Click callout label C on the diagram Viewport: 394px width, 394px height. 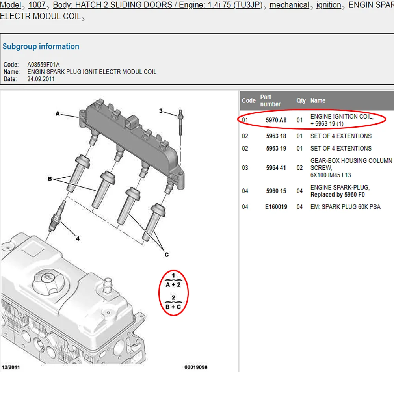coord(166,255)
